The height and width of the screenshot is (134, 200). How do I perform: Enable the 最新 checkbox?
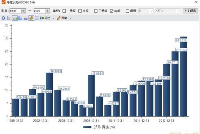click(x=127, y=11)
